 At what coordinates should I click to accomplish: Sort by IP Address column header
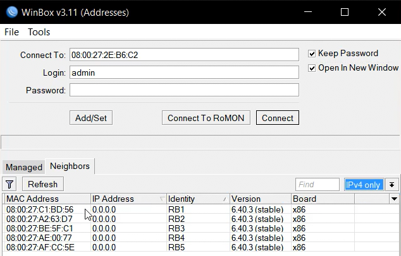coord(128,199)
